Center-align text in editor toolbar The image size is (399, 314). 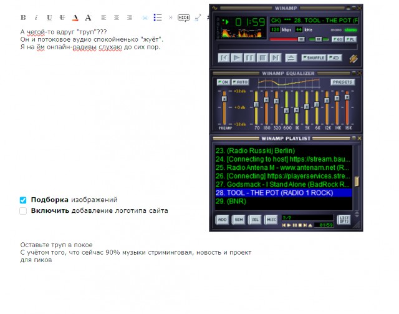pyautogui.click(x=117, y=17)
